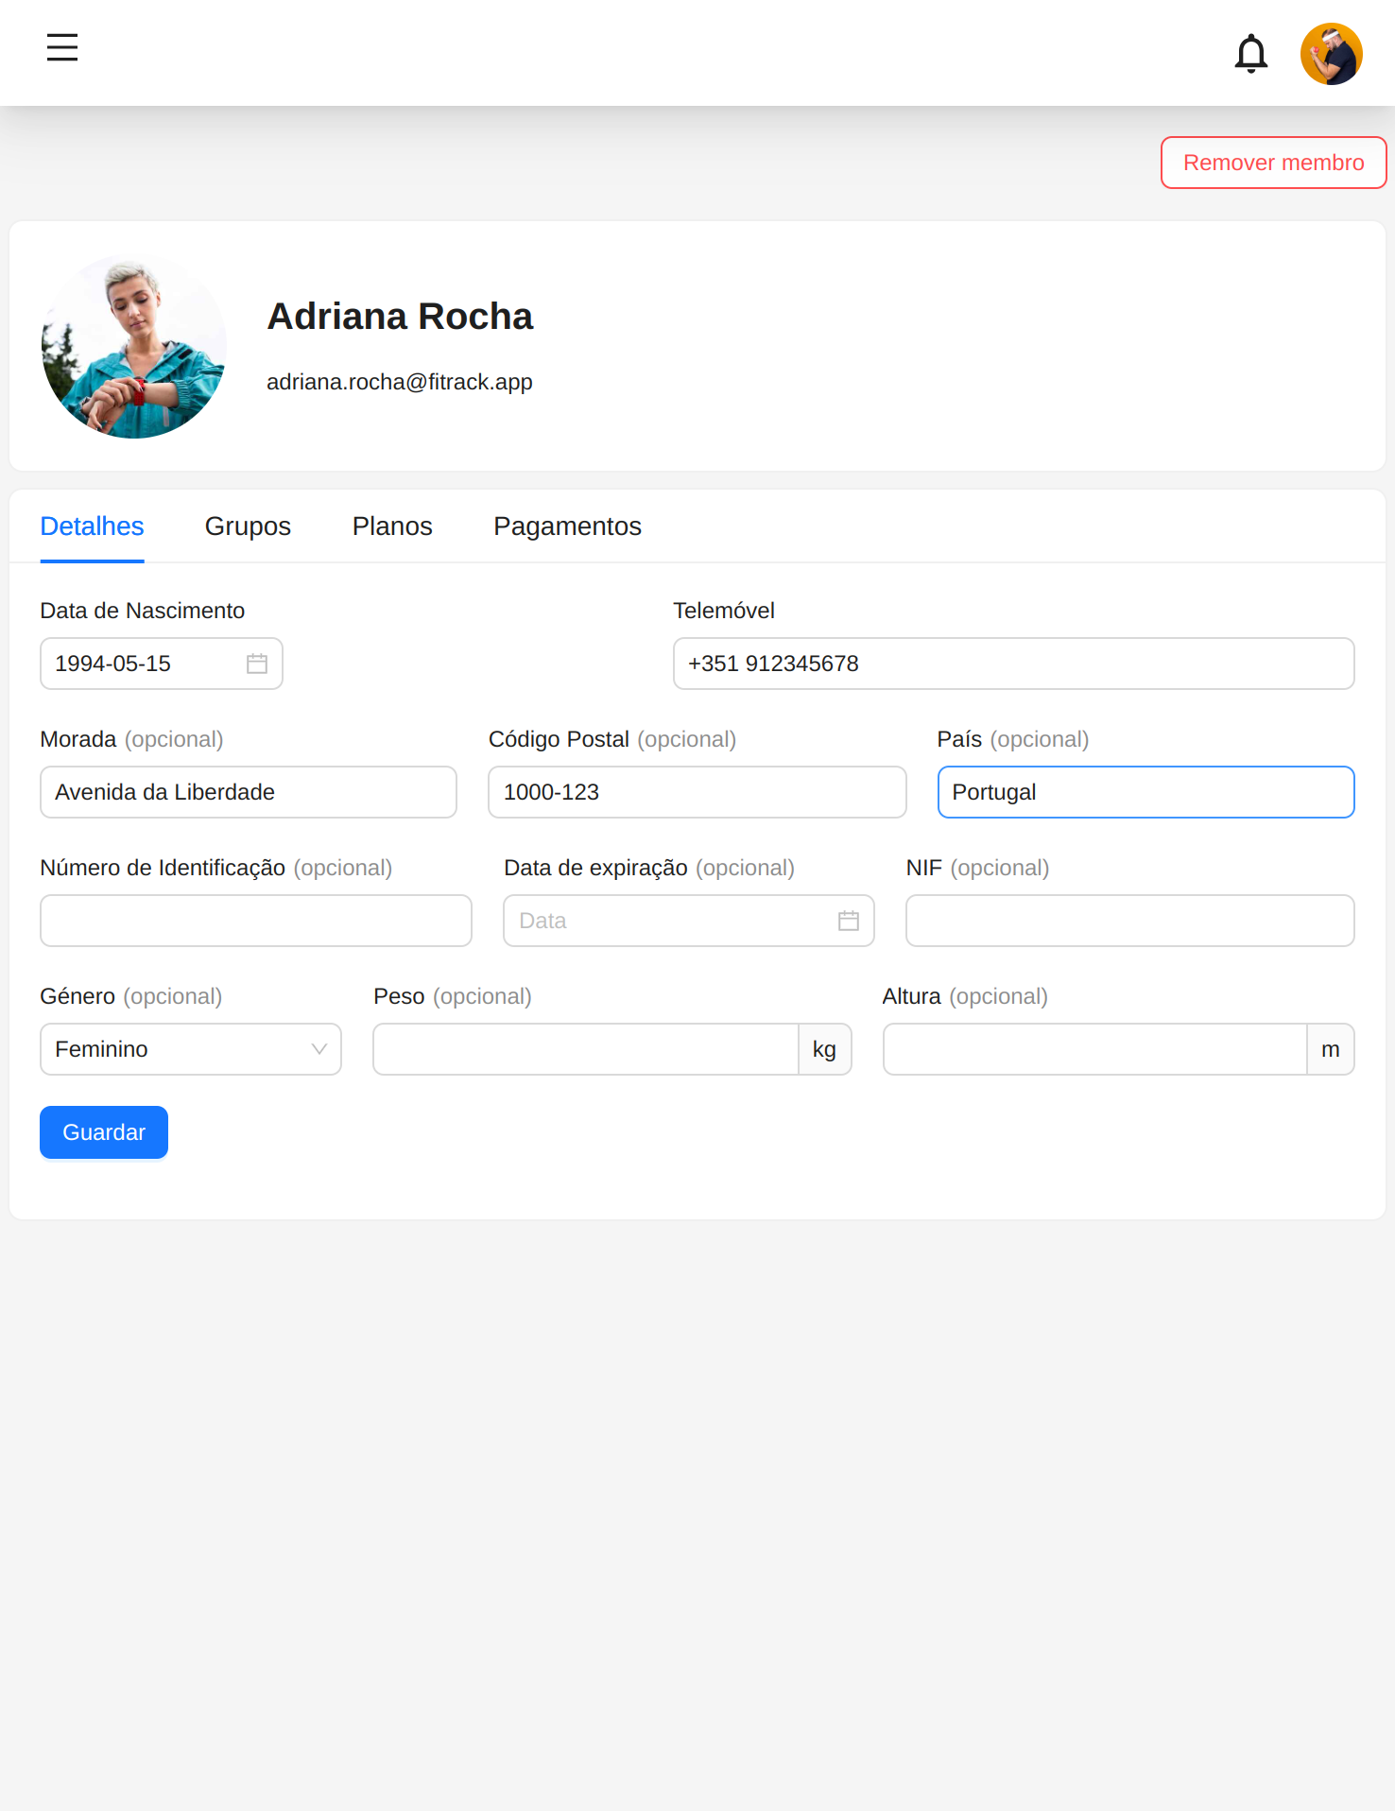Click the Número de Identificação field
Image resolution: width=1395 pixels, height=1811 pixels.
click(255, 921)
